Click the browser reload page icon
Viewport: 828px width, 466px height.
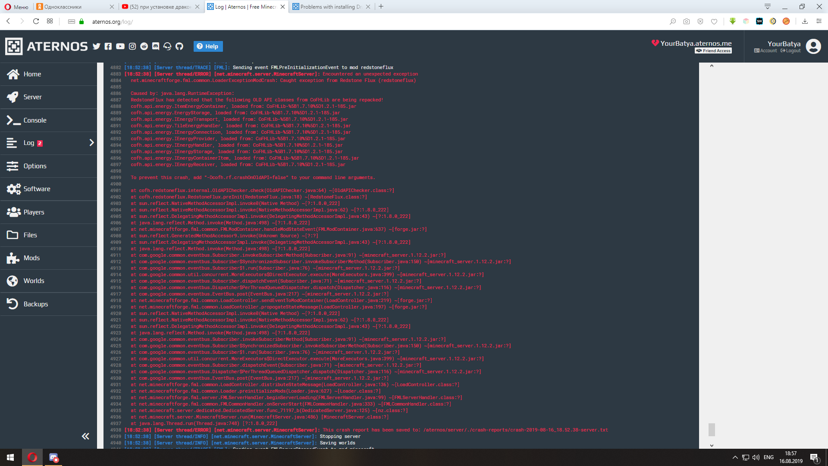(36, 21)
